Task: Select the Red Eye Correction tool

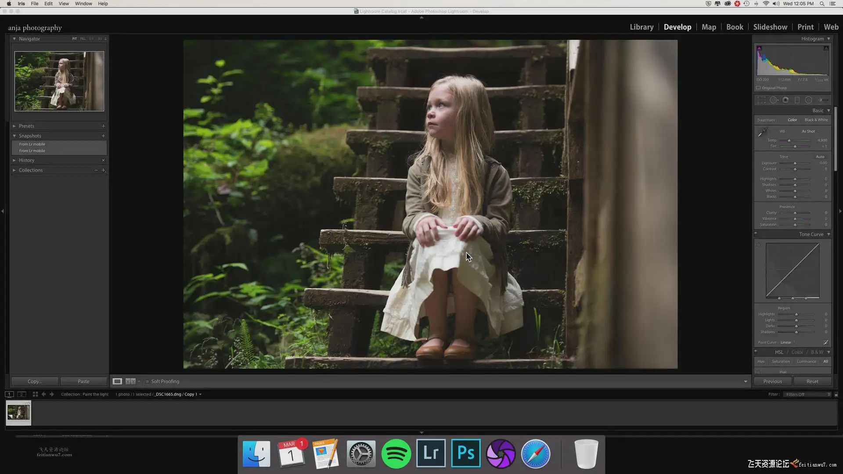Action: 785,100
